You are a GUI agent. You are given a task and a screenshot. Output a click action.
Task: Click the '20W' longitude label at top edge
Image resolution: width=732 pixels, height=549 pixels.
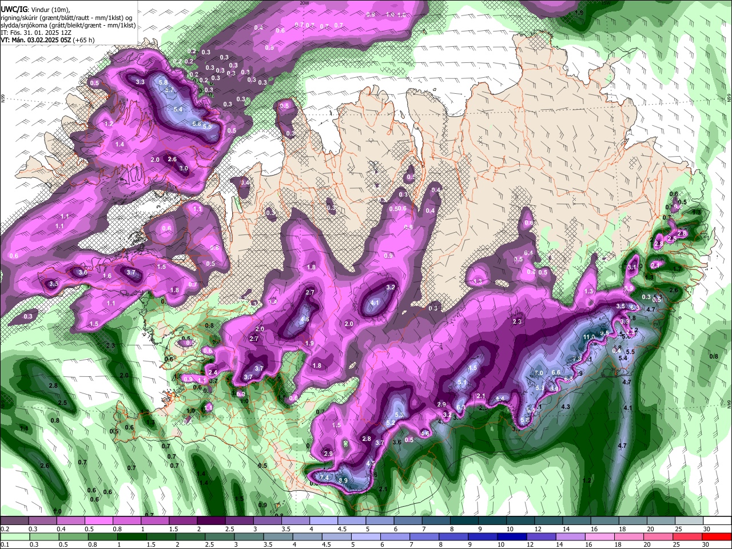click(x=304, y=3)
